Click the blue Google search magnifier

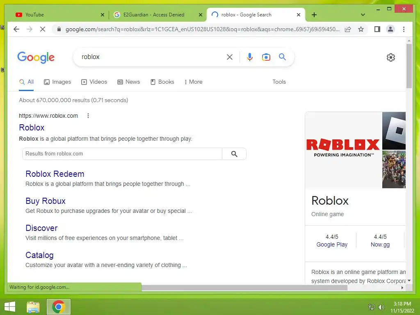click(x=282, y=57)
